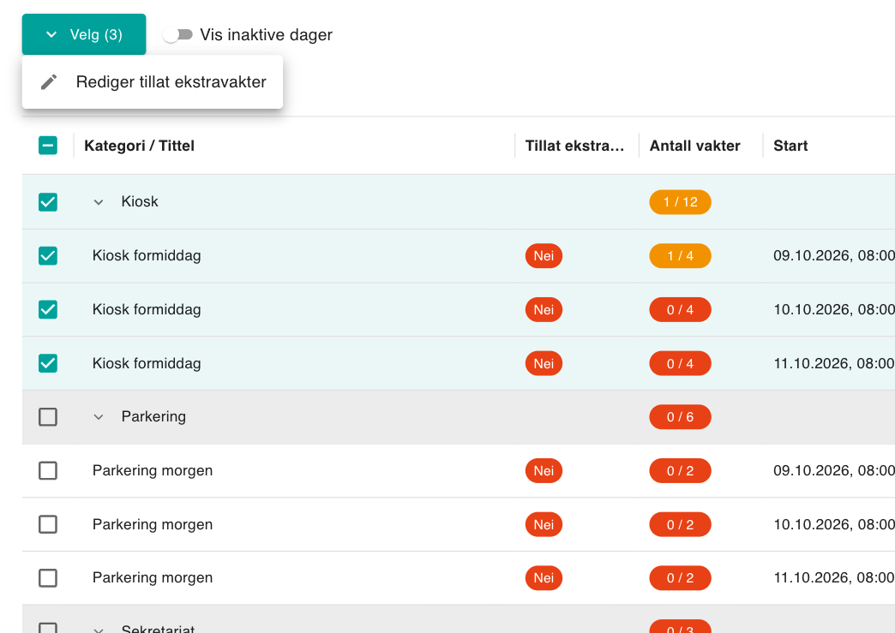Viewport: 895px width, 633px height.
Task: Click Nei badge for Parkering morgen 09.10.2026
Action: coord(544,470)
